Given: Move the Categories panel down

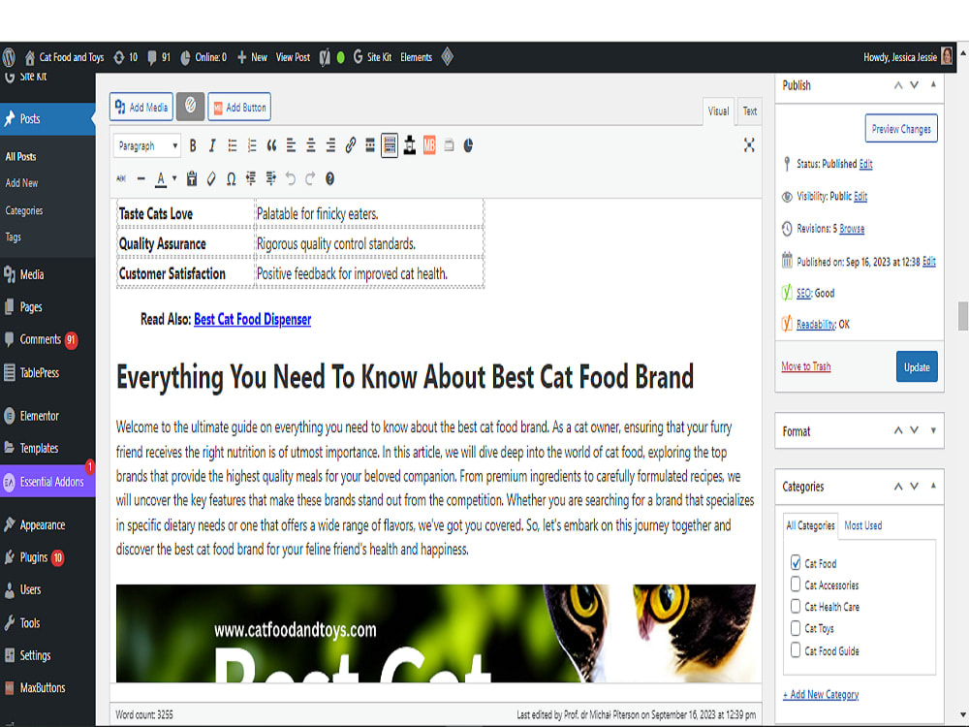Looking at the screenshot, I should click(915, 487).
